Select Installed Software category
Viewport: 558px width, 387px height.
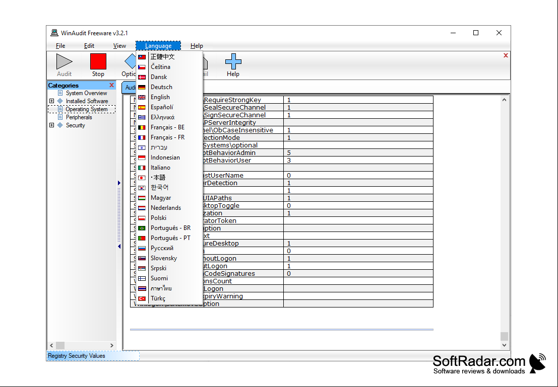87,101
